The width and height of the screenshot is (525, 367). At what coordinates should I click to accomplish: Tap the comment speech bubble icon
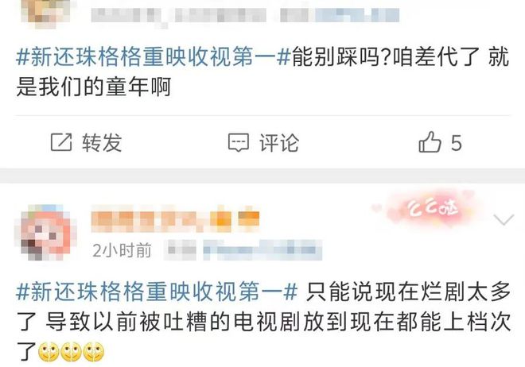239,142
